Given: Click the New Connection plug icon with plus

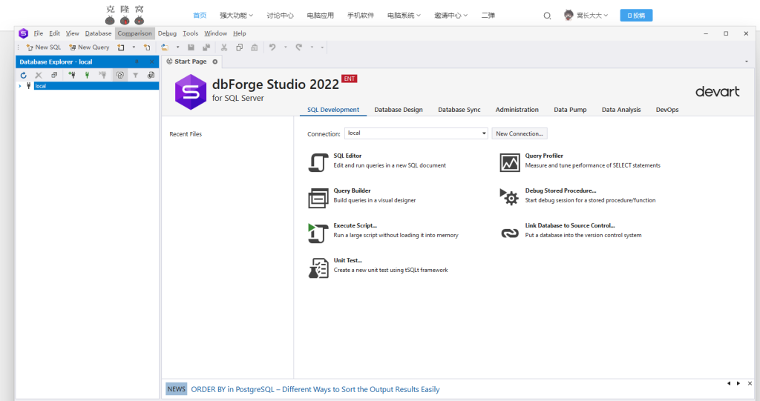Looking at the screenshot, I should coord(72,75).
